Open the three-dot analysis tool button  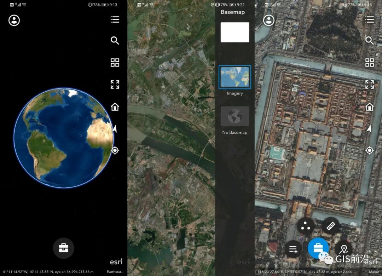[x=306, y=226]
